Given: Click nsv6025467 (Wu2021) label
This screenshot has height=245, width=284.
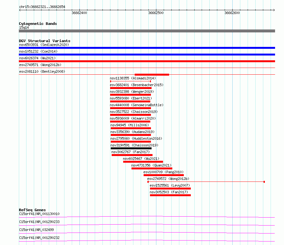Looking at the screenshot, I should [x=141, y=159].
